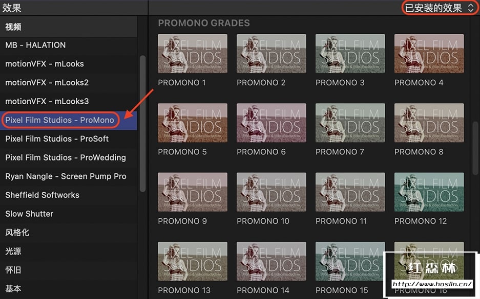Click the effects thumbnail grid scrollbar
The image size is (480, 299).
(475, 148)
